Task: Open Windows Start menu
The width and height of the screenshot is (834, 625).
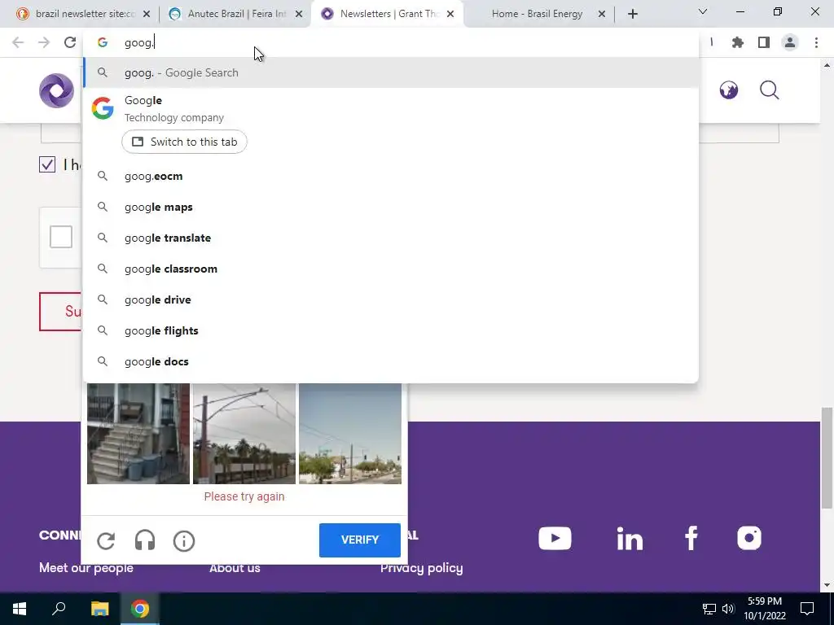Action: pyautogui.click(x=20, y=609)
